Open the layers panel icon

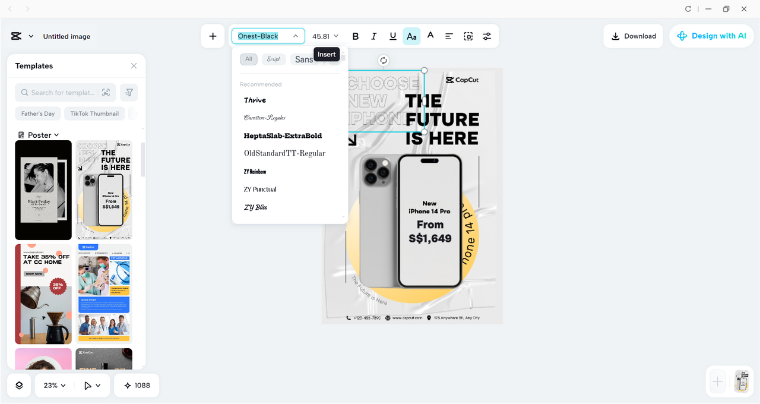point(19,386)
